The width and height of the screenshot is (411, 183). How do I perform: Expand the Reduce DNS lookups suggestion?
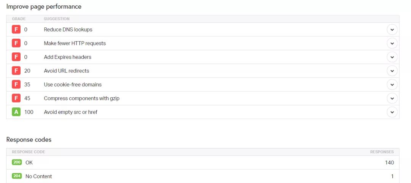point(392,30)
